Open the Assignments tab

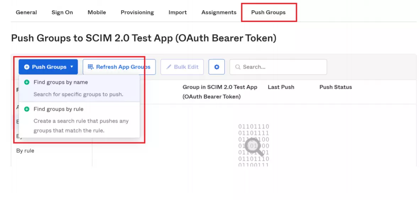point(219,12)
